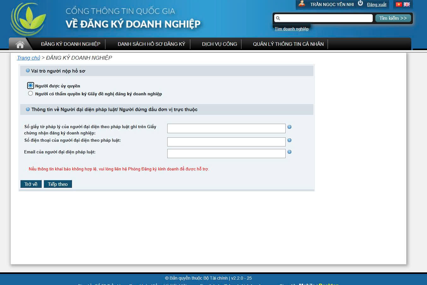This screenshot has width=427, height=285.
Task: Click the national portal leaf logo
Action: pos(28,19)
